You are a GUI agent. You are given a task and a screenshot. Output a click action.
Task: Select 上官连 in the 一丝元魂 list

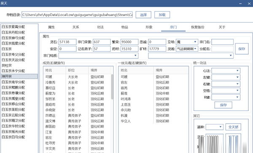pos(153,105)
